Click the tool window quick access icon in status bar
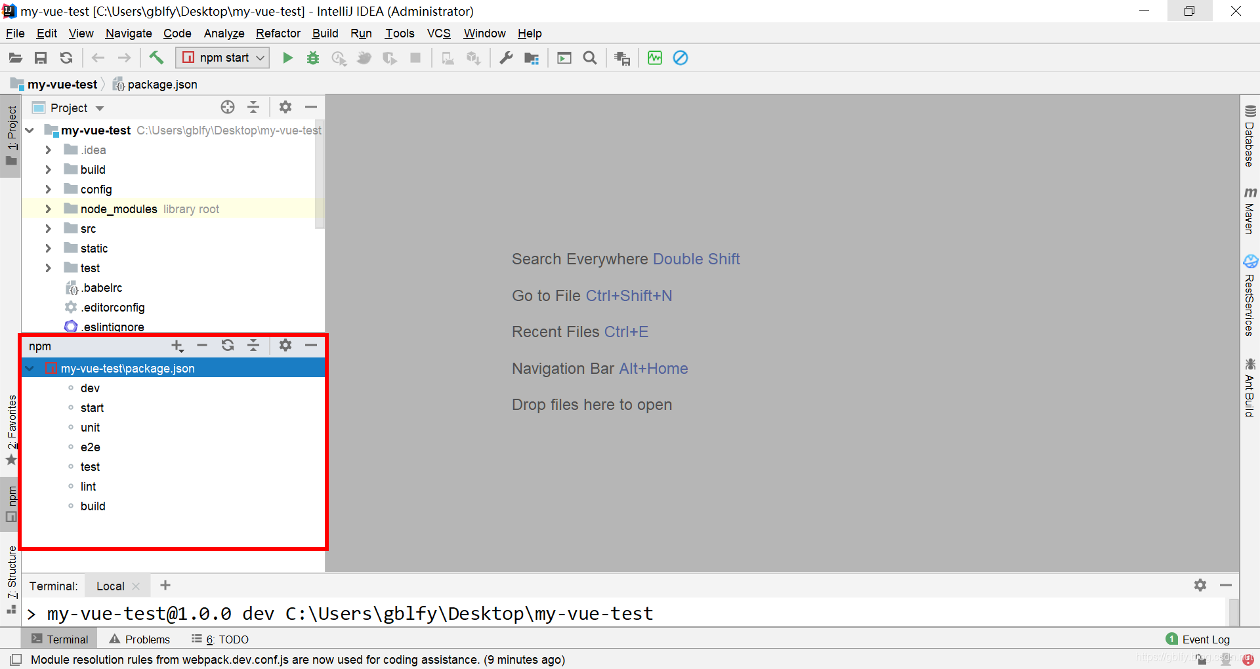 pos(16,660)
